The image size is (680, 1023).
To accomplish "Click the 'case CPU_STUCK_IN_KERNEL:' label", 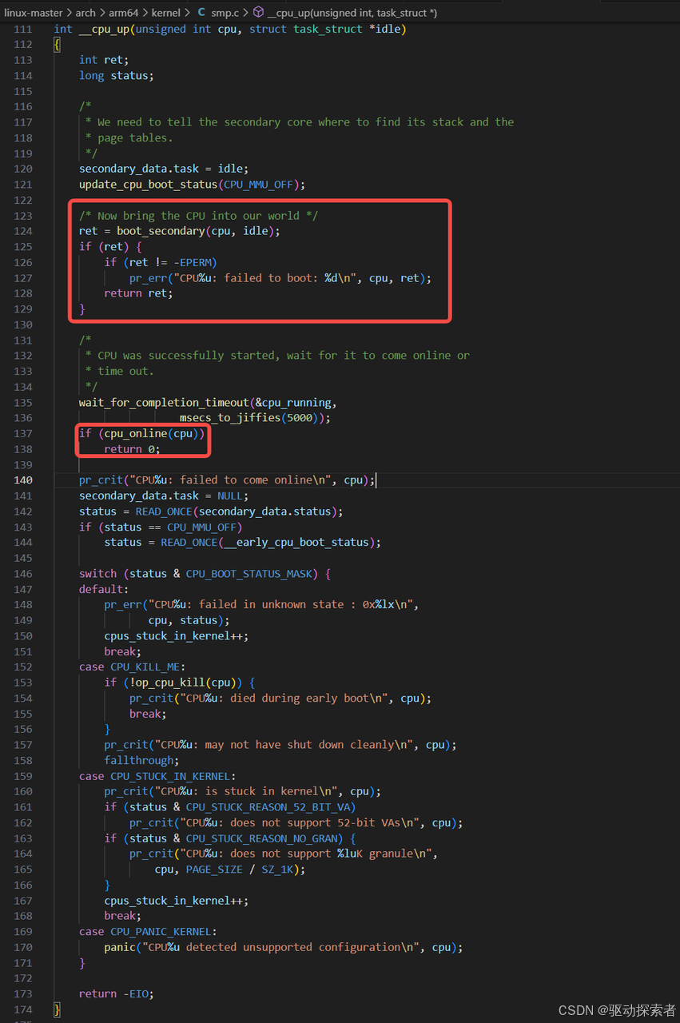I will pos(157,776).
